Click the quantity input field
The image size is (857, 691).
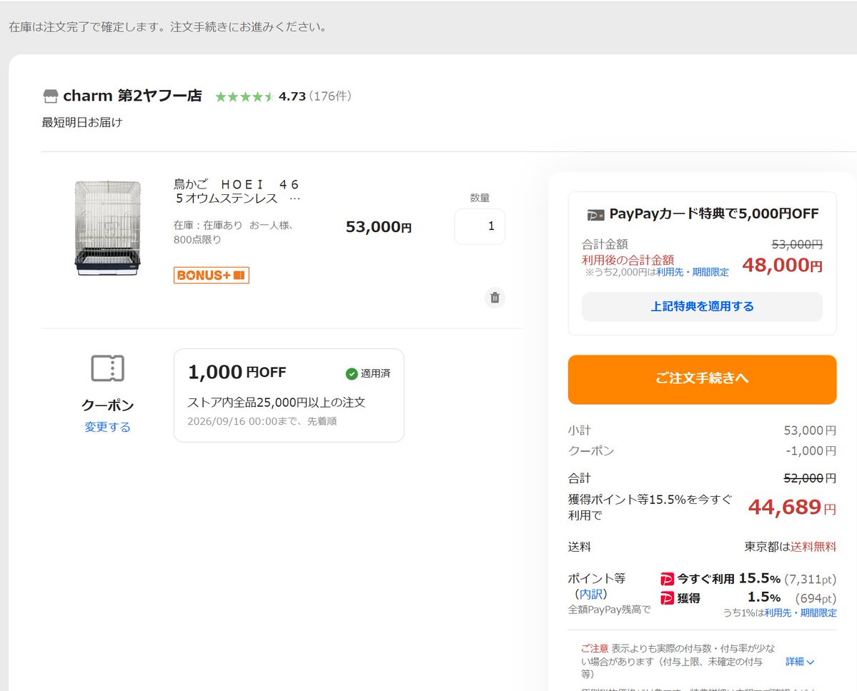point(480,226)
